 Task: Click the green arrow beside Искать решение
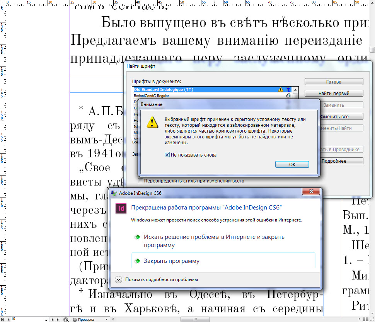138,237
